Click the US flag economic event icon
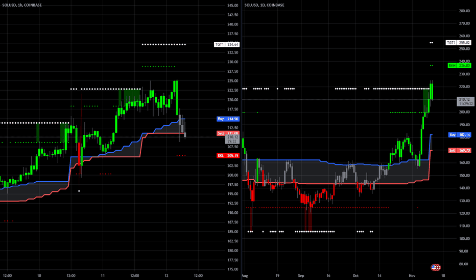The image size is (476, 280). pyautogui.click(x=436, y=267)
